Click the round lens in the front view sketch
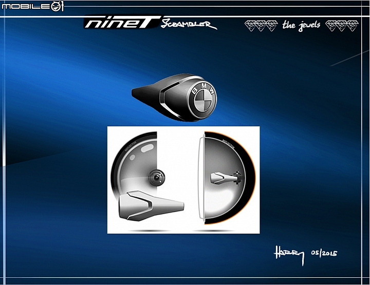 tap(157, 177)
